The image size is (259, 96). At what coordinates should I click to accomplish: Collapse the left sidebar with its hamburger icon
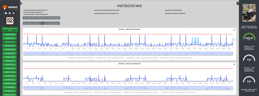click(20, 3)
